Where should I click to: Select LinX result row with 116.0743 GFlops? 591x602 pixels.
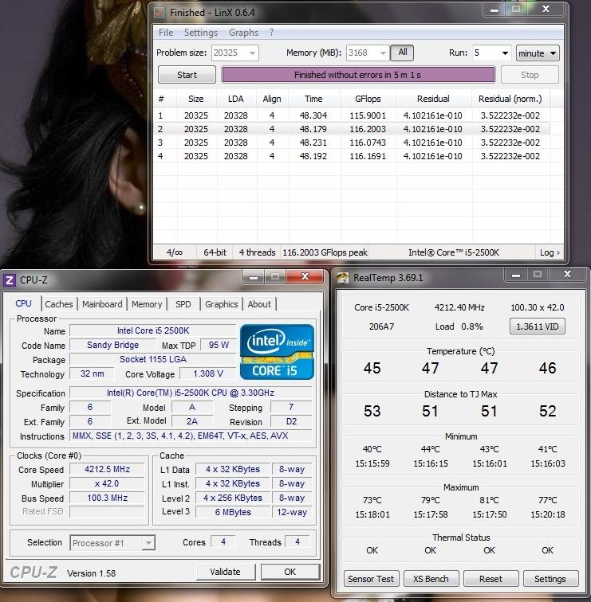352,143
